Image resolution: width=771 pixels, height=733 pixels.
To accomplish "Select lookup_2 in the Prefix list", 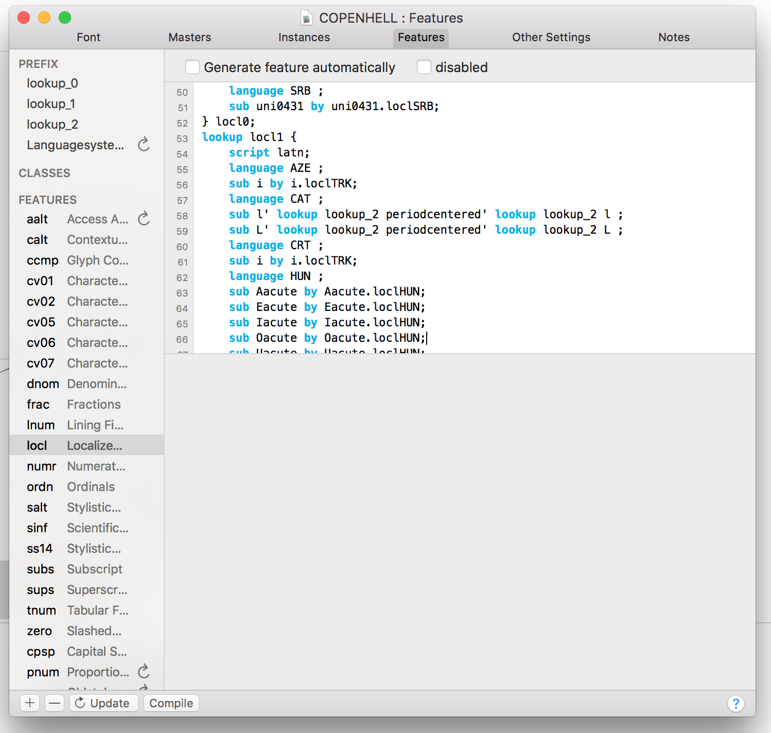I will 52,125.
